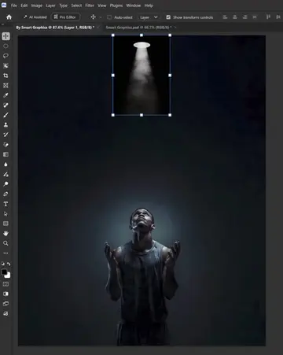Screen dimensions: 283x355
Task: Open the Help menu
Action: (149, 6)
